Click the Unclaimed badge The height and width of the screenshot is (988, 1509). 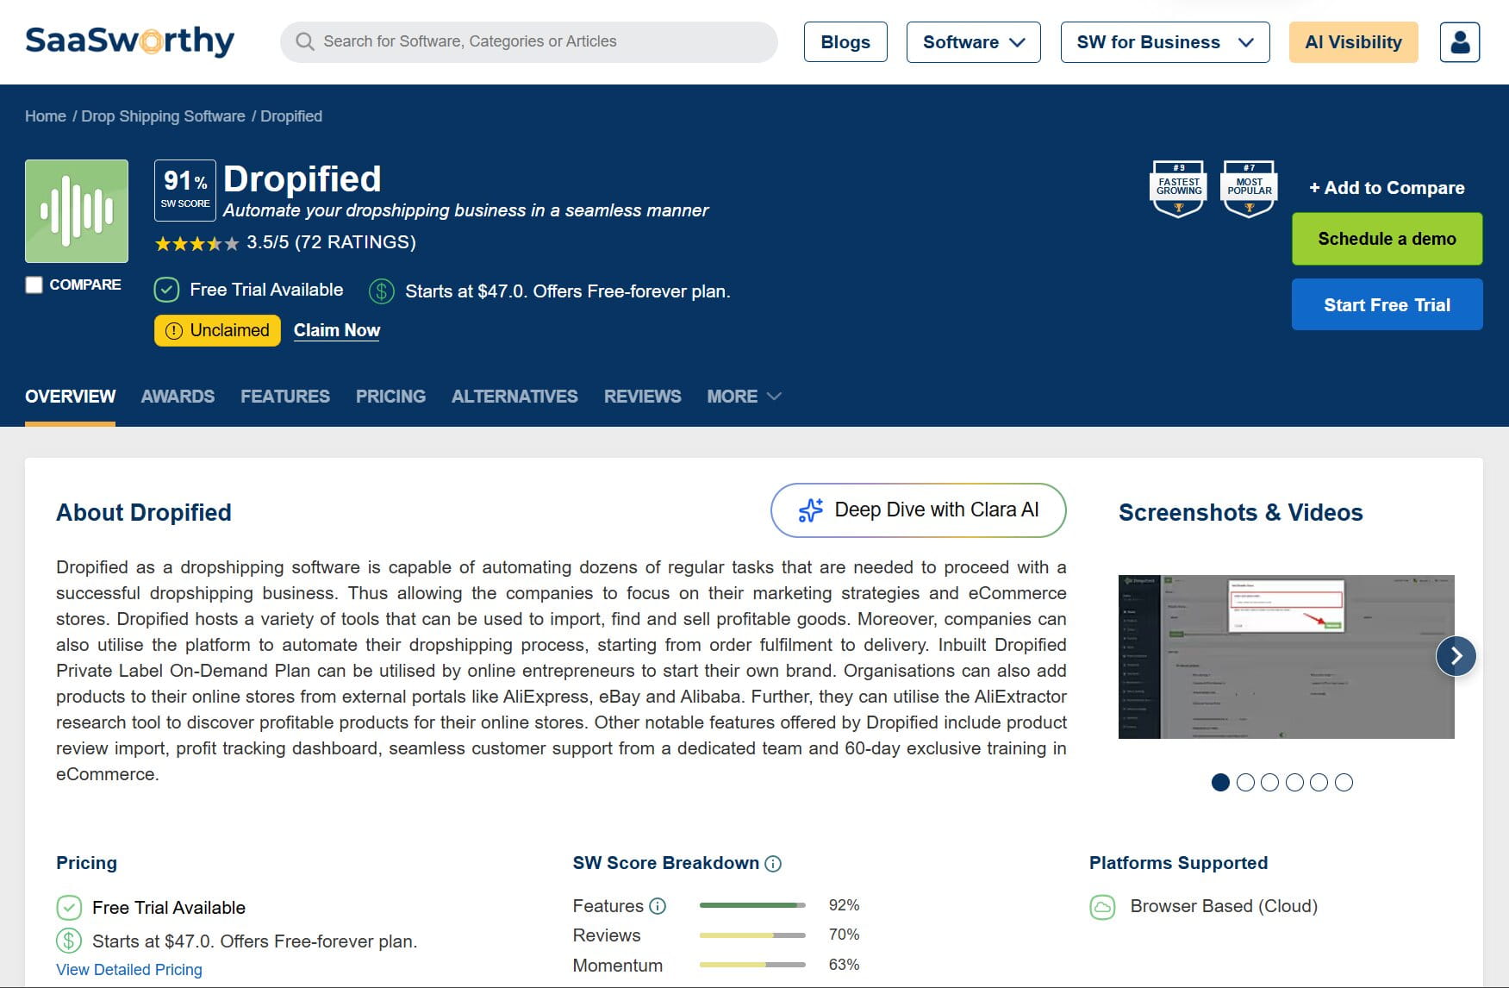[217, 330]
